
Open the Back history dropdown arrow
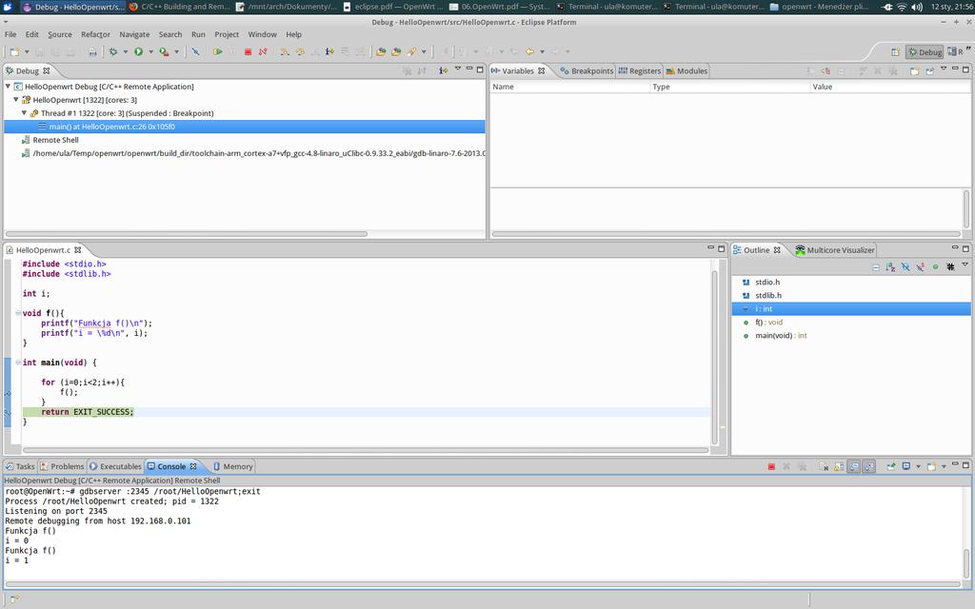pos(542,52)
